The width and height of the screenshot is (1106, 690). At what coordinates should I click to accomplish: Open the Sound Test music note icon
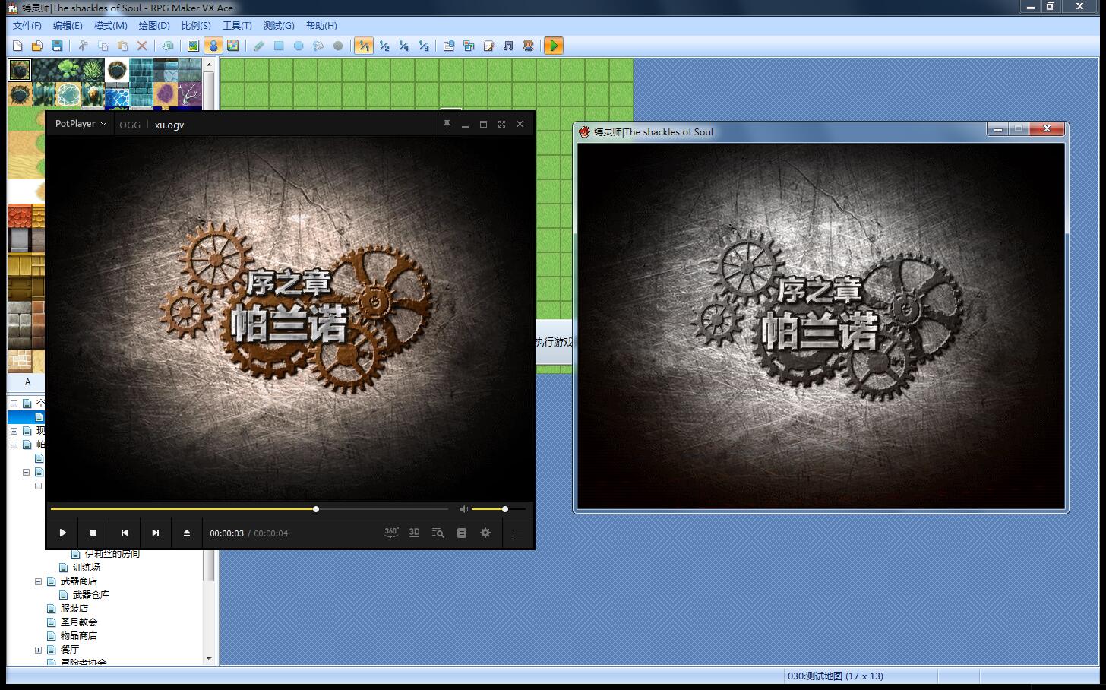(508, 46)
